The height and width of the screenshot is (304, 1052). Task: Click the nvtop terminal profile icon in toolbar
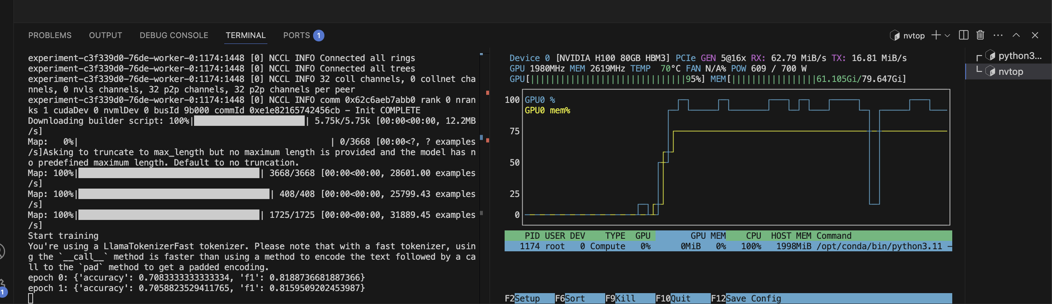pyautogui.click(x=894, y=36)
